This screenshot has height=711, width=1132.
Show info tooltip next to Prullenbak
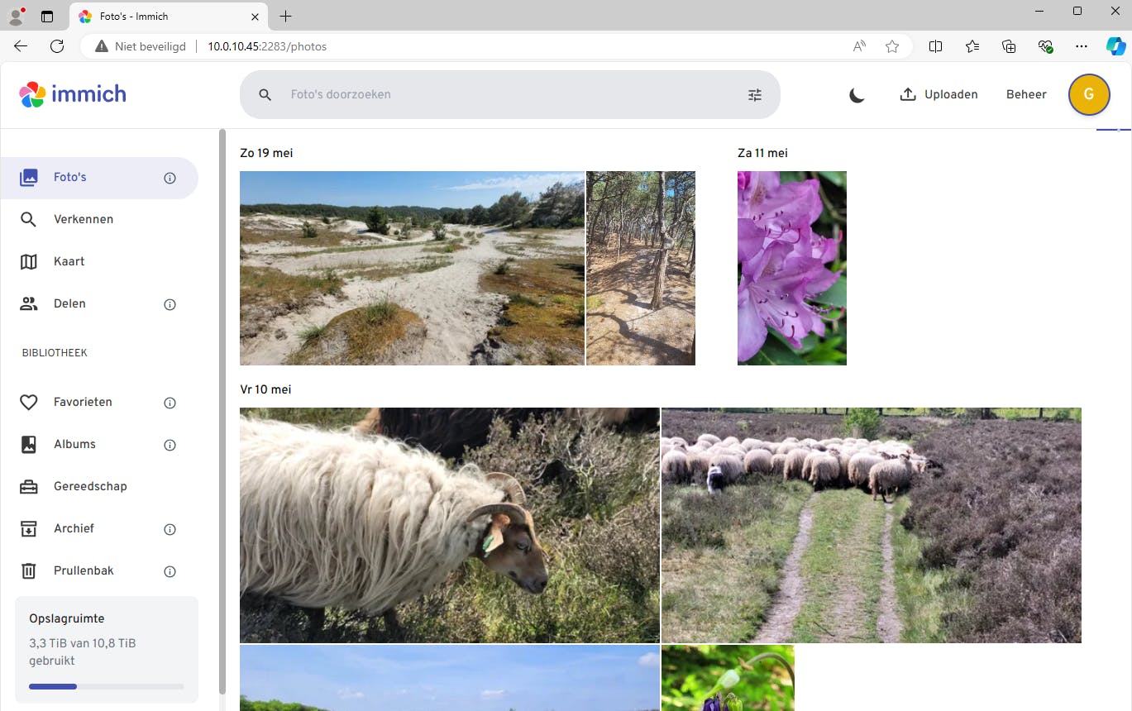(x=170, y=571)
